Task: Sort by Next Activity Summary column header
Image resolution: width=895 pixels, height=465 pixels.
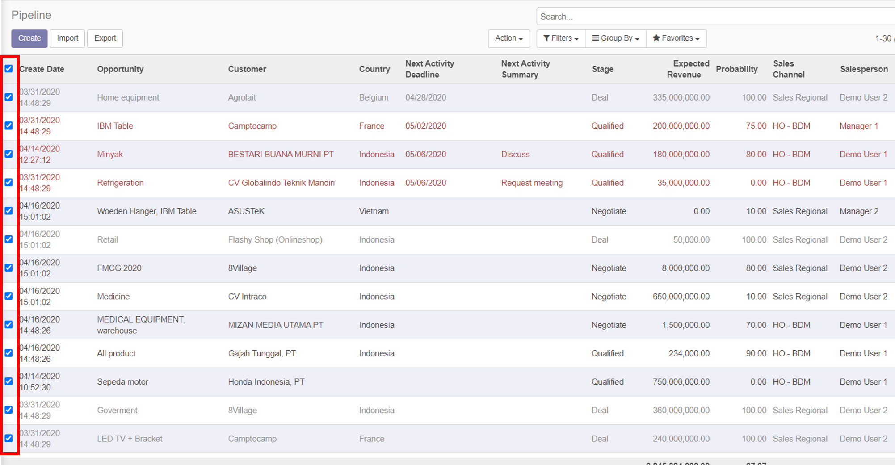Action: (525, 69)
